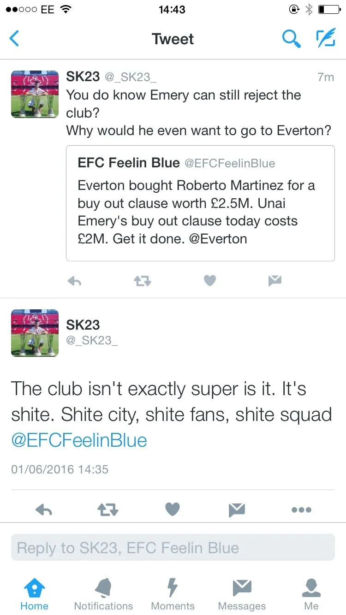Screen dimensions: 346x615
Task: Open more options ellipsis menu
Action: pos(301,509)
